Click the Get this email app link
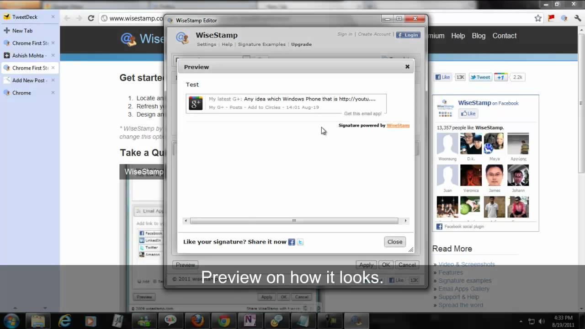The height and width of the screenshot is (329, 585). 362,113
